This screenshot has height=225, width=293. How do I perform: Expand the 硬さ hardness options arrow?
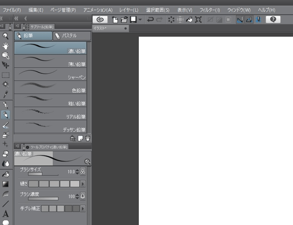pyautogui.click(x=83, y=184)
